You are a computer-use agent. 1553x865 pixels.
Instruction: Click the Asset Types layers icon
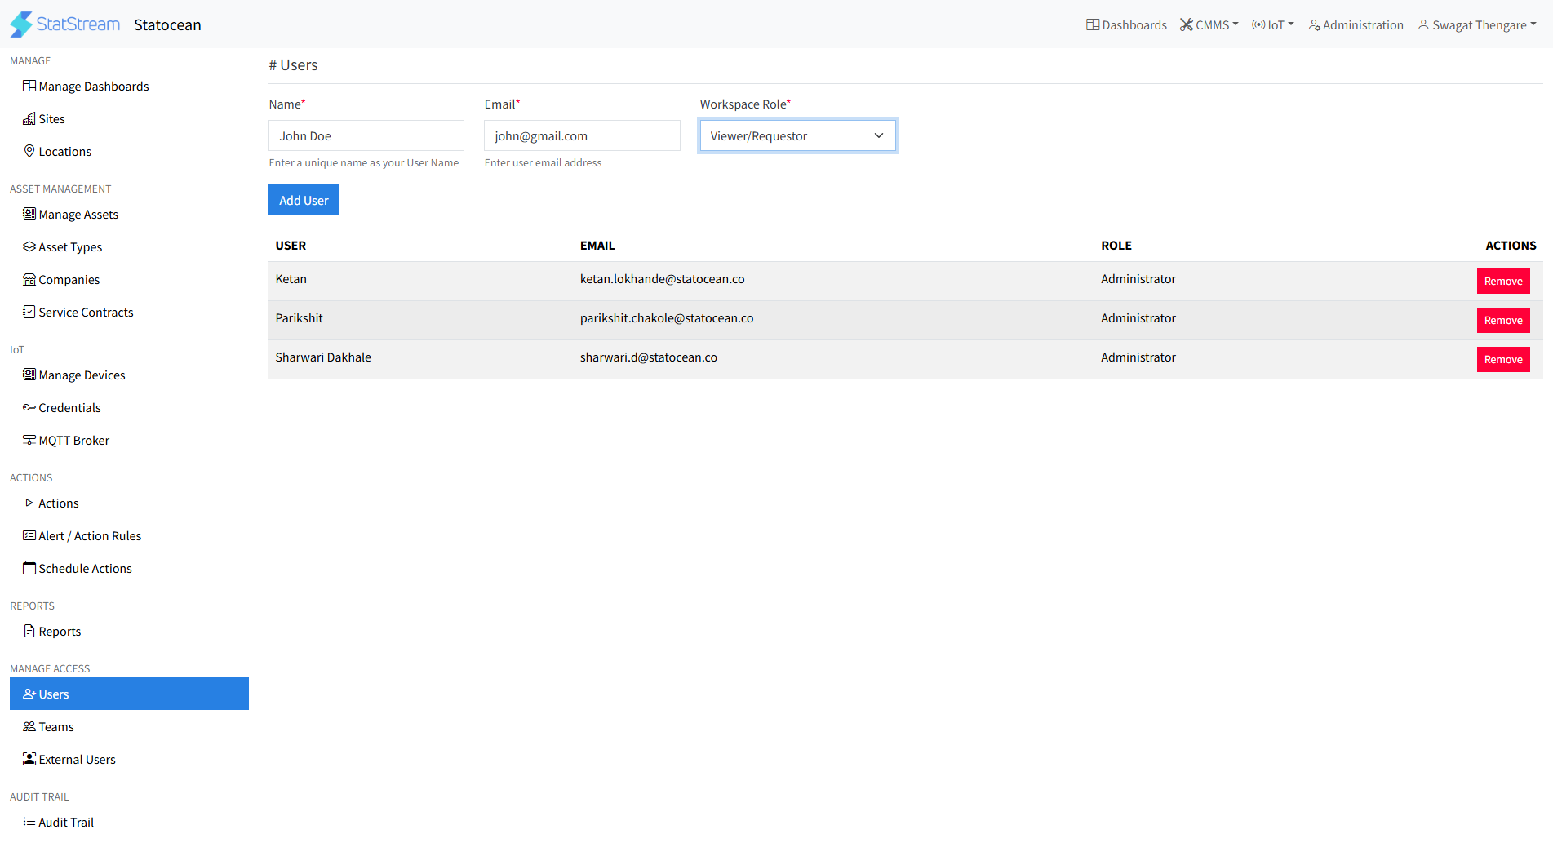[29, 246]
